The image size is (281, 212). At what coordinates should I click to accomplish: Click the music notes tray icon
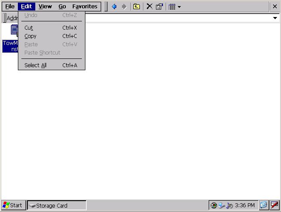click(230, 205)
